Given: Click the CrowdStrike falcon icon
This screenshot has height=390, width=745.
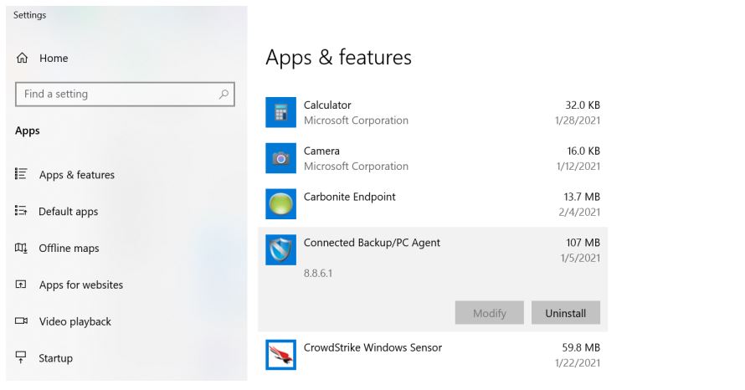Looking at the screenshot, I should point(280,355).
